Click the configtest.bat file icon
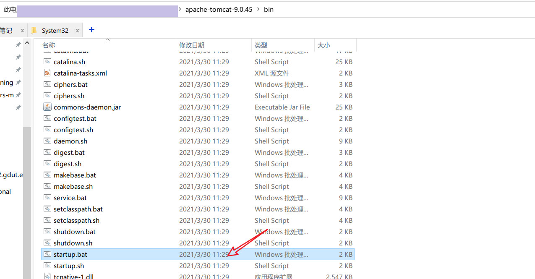Screen dimensions: 535x279 point(47,118)
